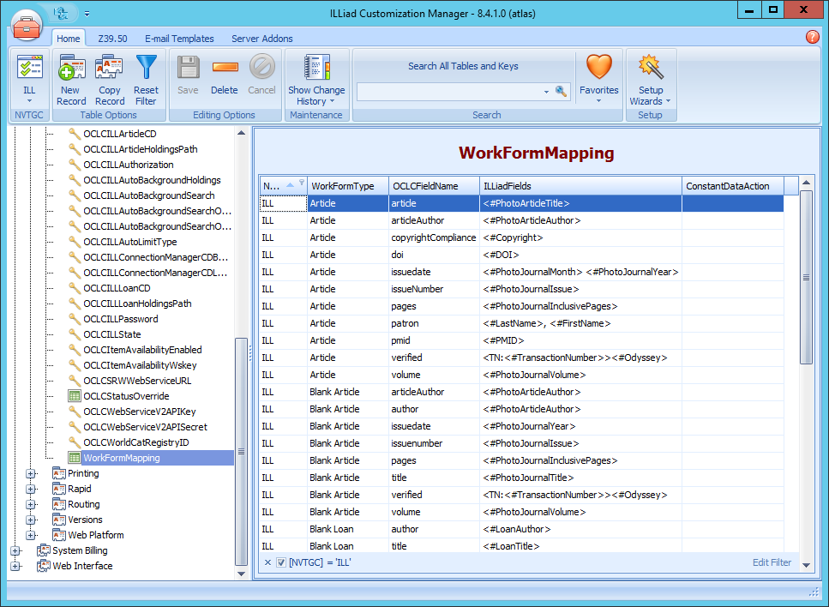
Task: Delete the selected record
Action: [x=225, y=77]
